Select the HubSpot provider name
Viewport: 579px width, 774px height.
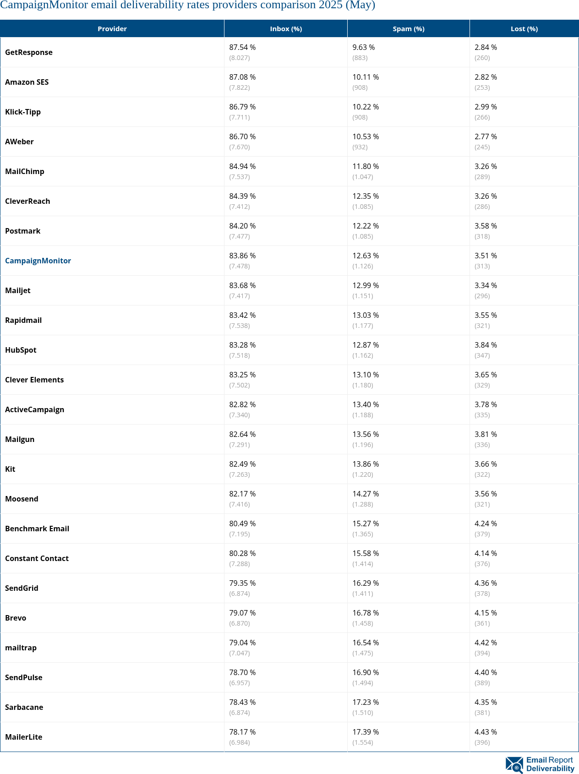[x=21, y=350]
